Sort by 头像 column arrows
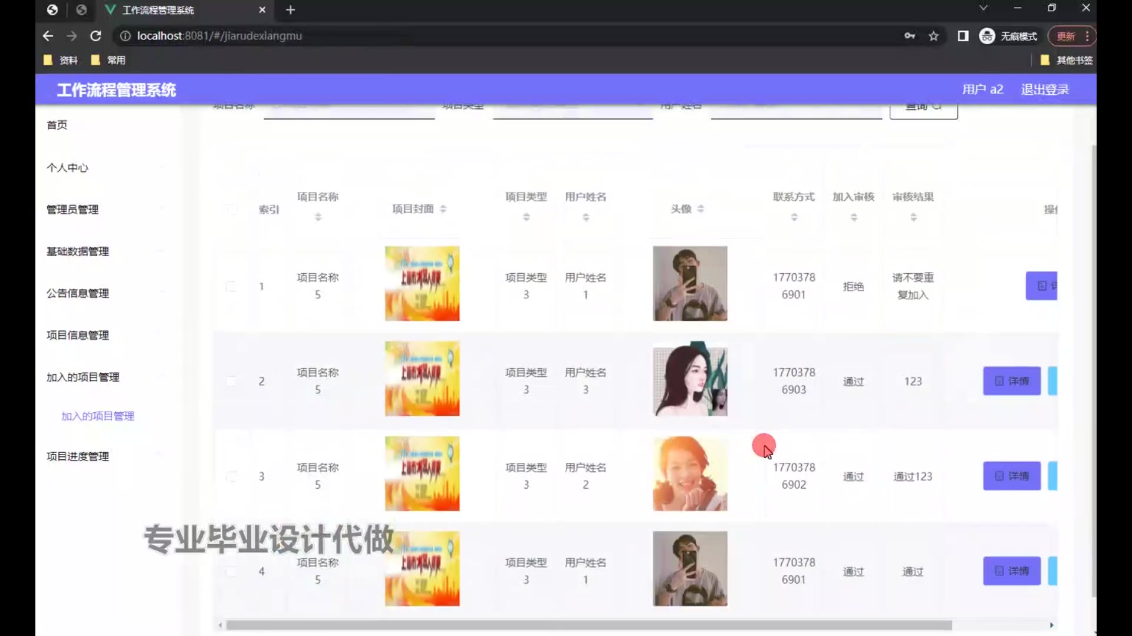 [x=701, y=209]
